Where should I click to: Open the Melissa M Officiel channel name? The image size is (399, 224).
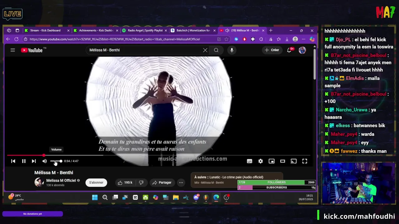click(61, 180)
